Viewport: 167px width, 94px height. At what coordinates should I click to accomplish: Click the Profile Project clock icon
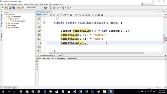[68, 8]
